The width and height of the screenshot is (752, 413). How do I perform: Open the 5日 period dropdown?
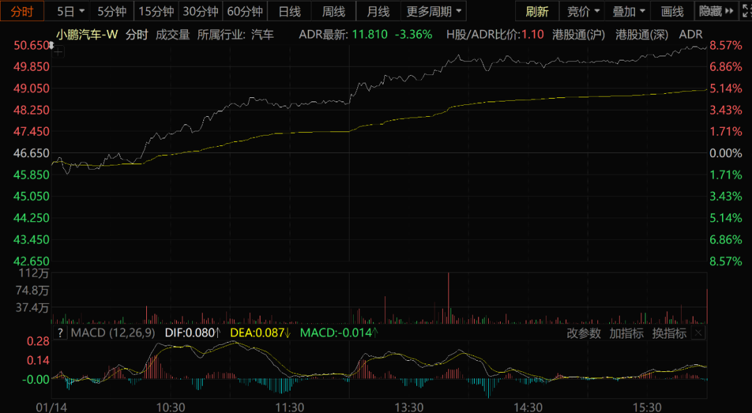(70, 11)
